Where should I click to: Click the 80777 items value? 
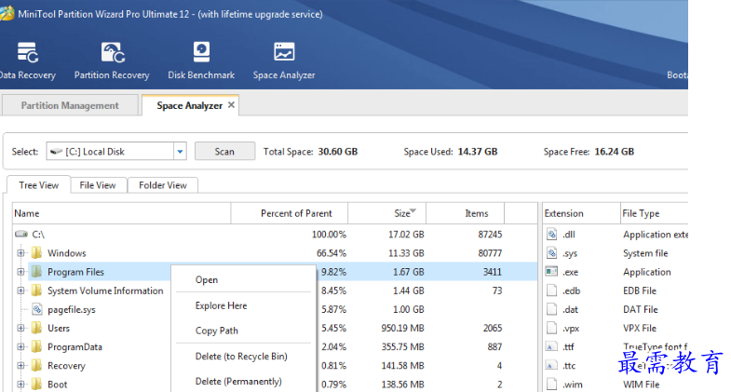(490, 253)
